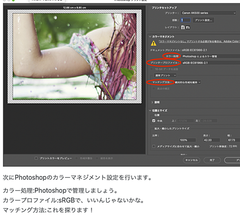Click the ドキュメントプロファイル sRGB text
The width and height of the screenshot is (240, 216).
(x=179, y=50)
